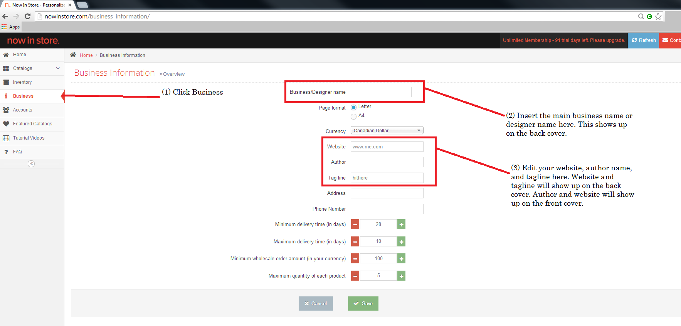The width and height of the screenshot is (681, 326).
Task: Open Tutorial Videos from sidebar
Action: (x=29, y=138)
